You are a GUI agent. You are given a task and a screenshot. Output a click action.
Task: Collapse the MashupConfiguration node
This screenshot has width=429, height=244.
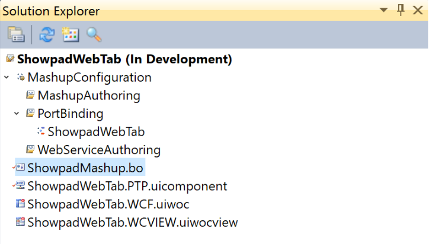pyautogui.click(x=7, y=78)
